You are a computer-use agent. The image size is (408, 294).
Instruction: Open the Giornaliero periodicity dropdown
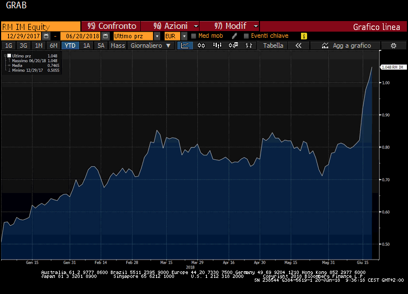pyautogui.click(x=151, y=45)
